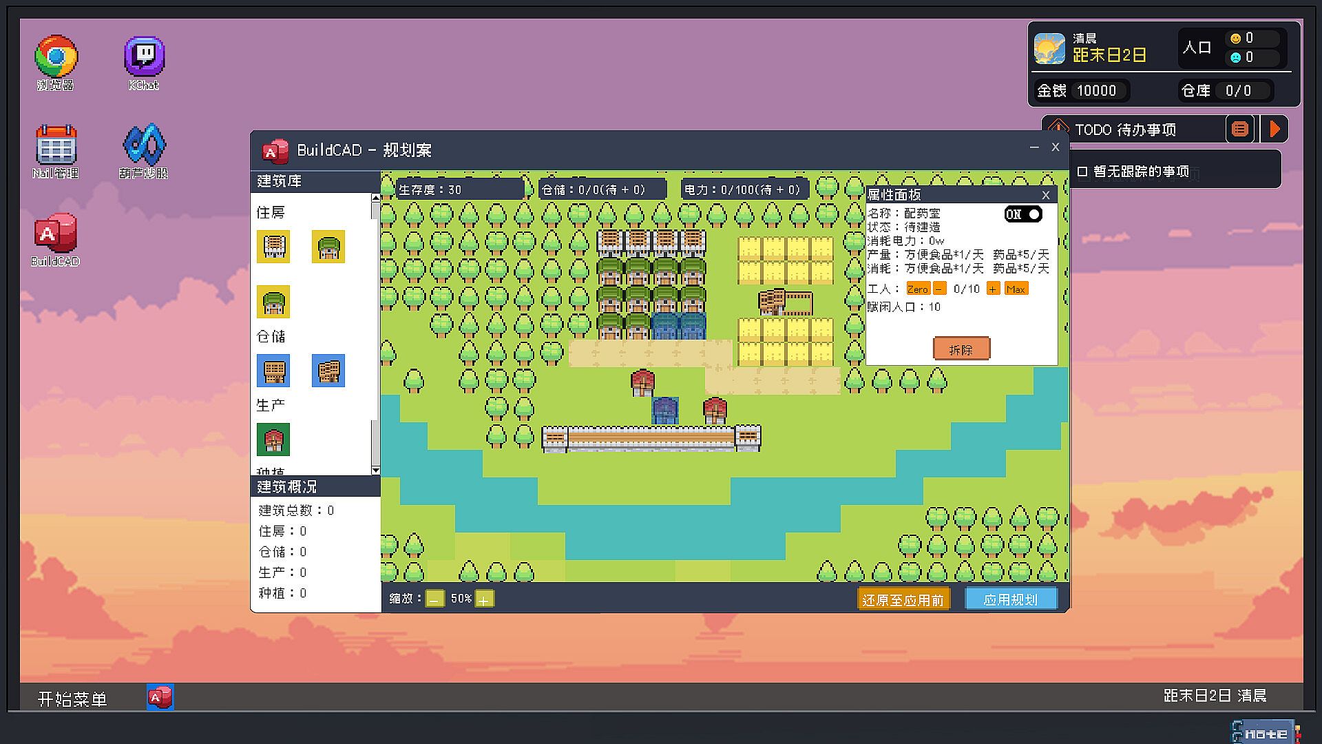Open the BuildCAD desktop shortcut
Viewport: 1322px width, 744px height.
[x=56, y=234]
